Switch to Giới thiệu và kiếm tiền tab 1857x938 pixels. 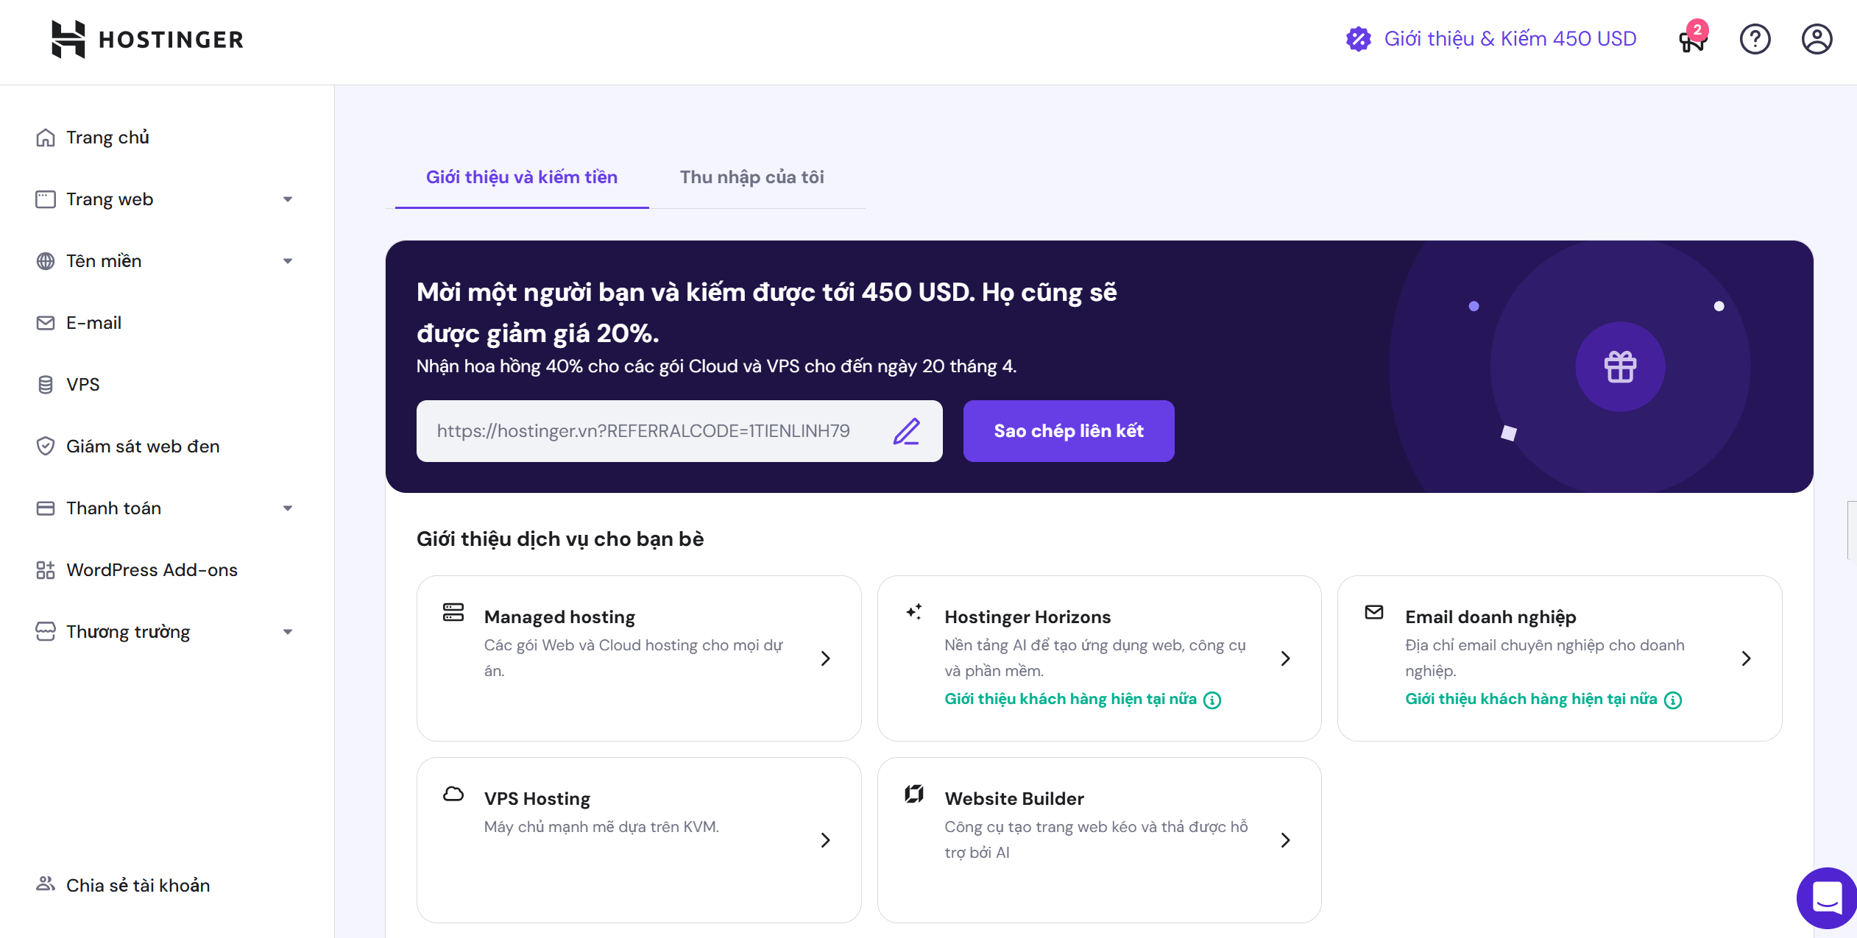[x=522, y=177]
